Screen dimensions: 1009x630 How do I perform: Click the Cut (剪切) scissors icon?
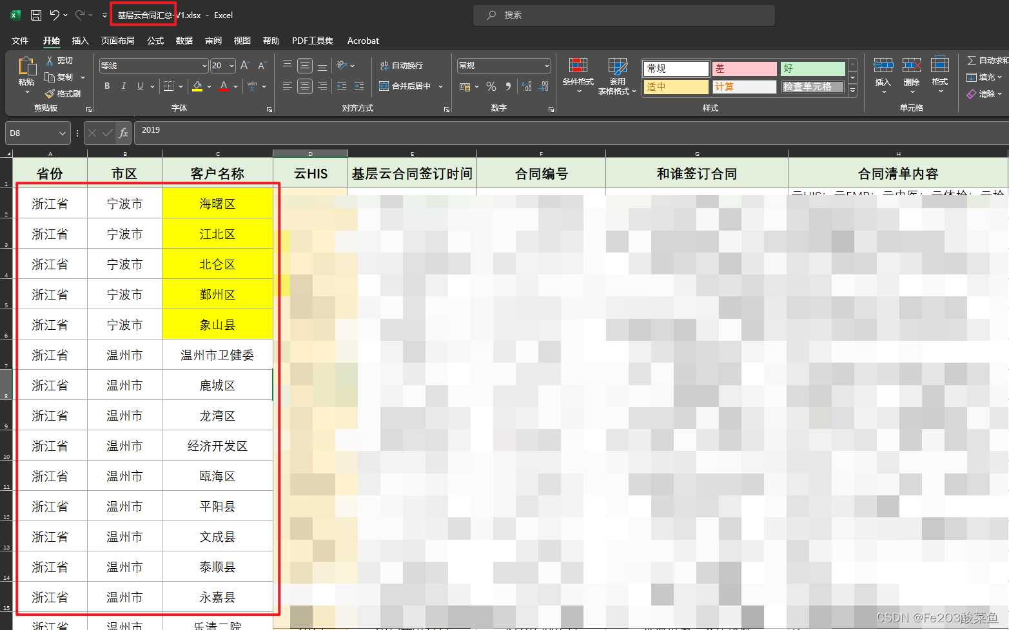50,61
